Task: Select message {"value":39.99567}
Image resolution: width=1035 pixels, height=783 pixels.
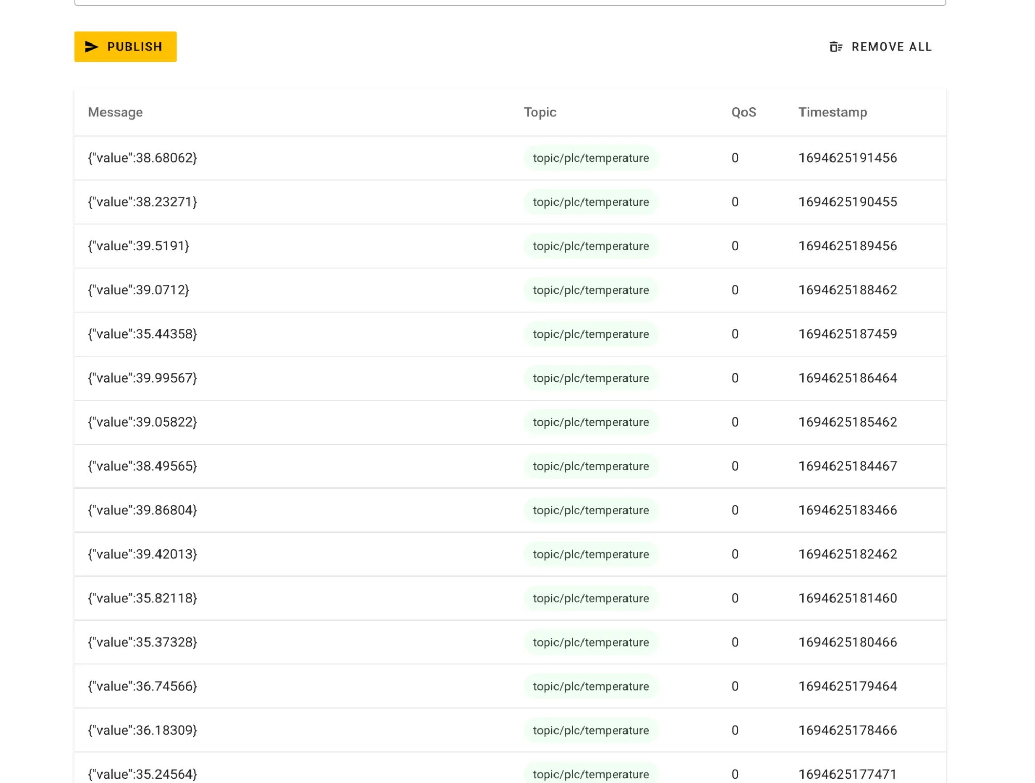Action: (142, 378)
